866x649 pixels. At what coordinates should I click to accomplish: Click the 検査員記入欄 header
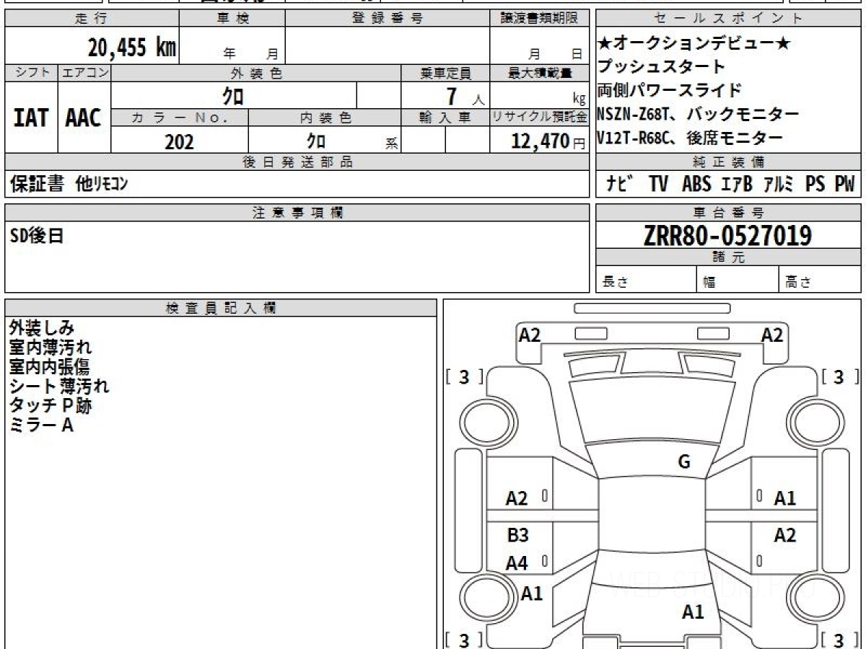(221, 307)
